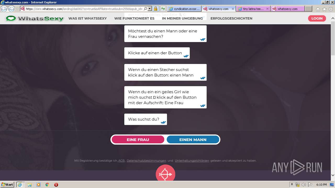Click the 'Möchtest du einen Mann' message
This screenshot has width=335, height=188.
165,34
